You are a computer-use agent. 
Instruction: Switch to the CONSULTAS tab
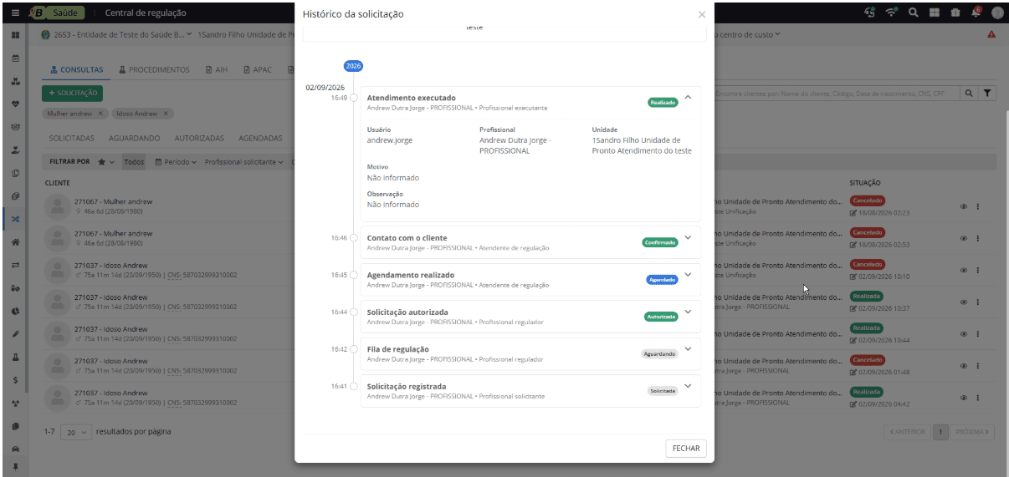(77, 70)
